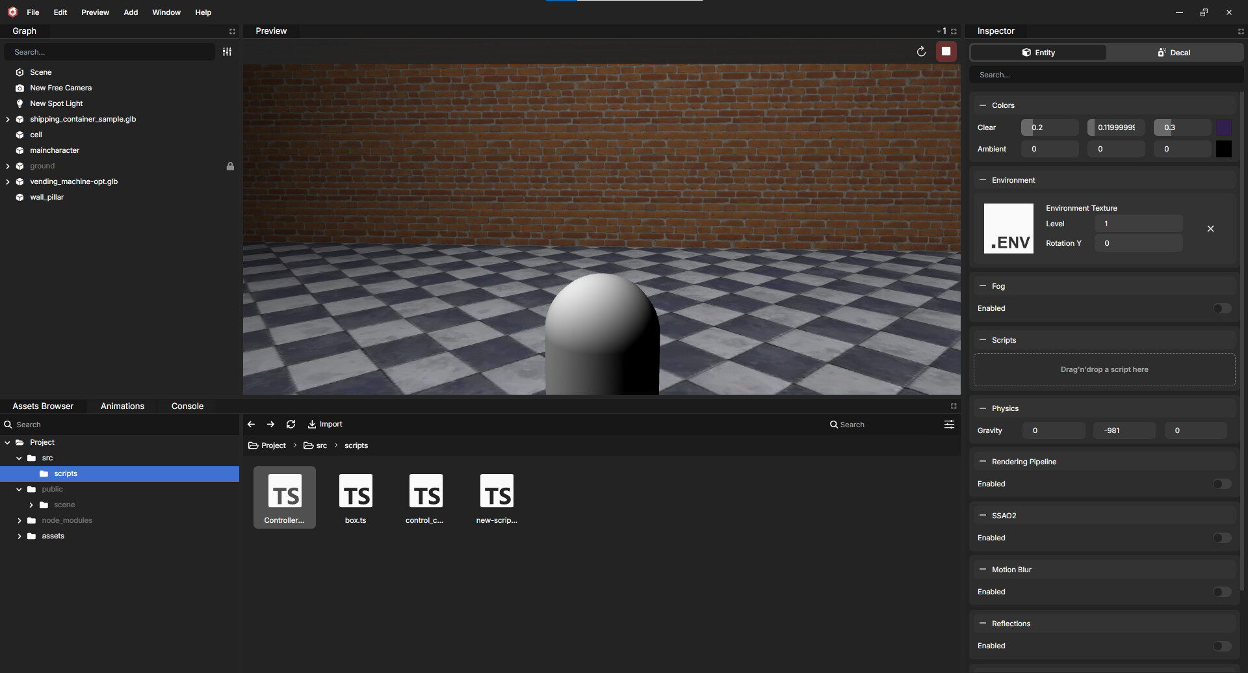Image resolution: width=1248 pixels, height=673 pixels.
Task: Expand the Graph panel to fullscreen
Action: click(232, 31)
